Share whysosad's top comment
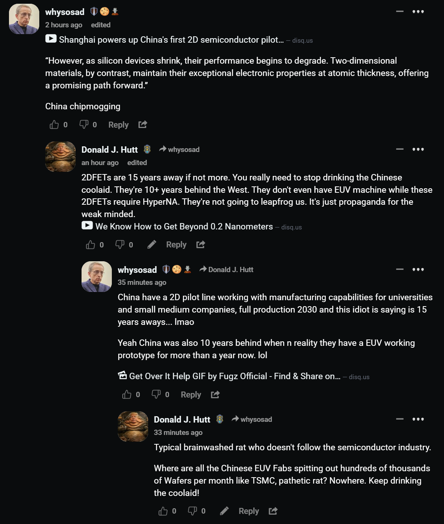This screenshot has width=444, height=524. tap(143, 124)
